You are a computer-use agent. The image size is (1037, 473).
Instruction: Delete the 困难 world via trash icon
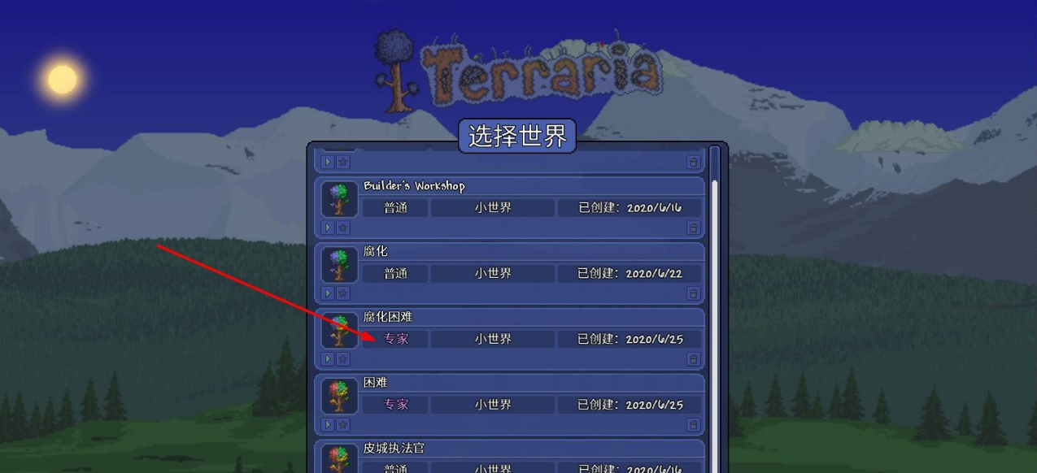[693, 425]
